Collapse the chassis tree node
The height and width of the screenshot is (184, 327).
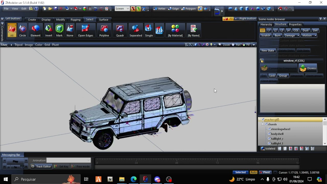pos(263,124)
